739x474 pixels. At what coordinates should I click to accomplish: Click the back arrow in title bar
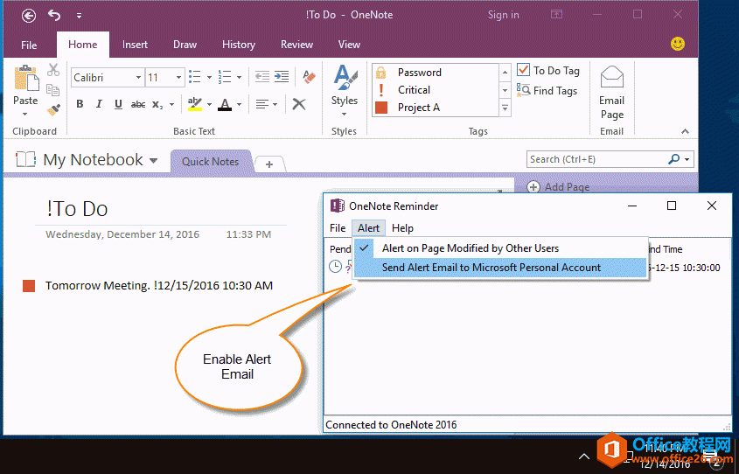coord(29,15)
